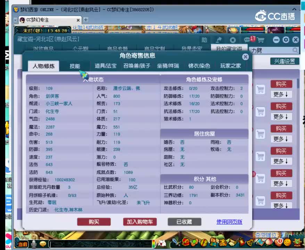Click 加入购物车 button
Image resolution: width=305 pixels, height=250 pixels.
tap(140, 222)
